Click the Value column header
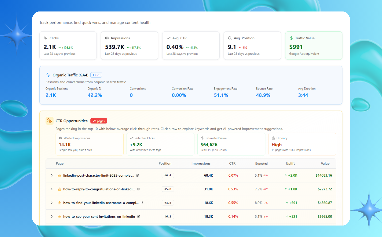Viewport: 382px width, 237px height. (x=325, y=164)
